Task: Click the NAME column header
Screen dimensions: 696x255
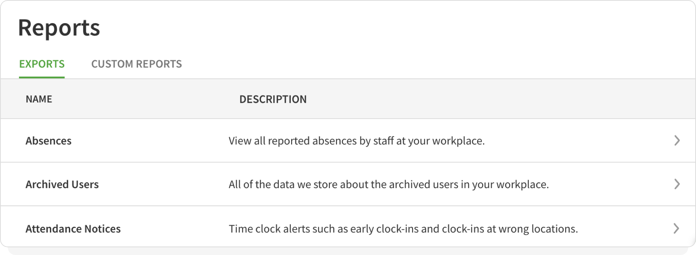Action: click(39, 99)
